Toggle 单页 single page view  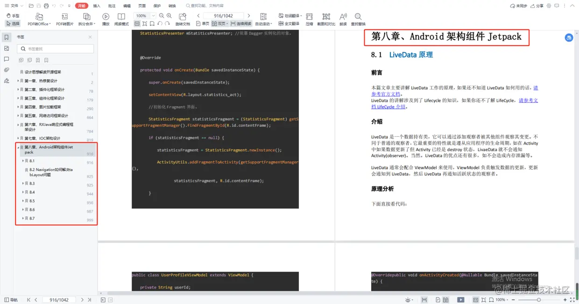(x=202, y=23)
